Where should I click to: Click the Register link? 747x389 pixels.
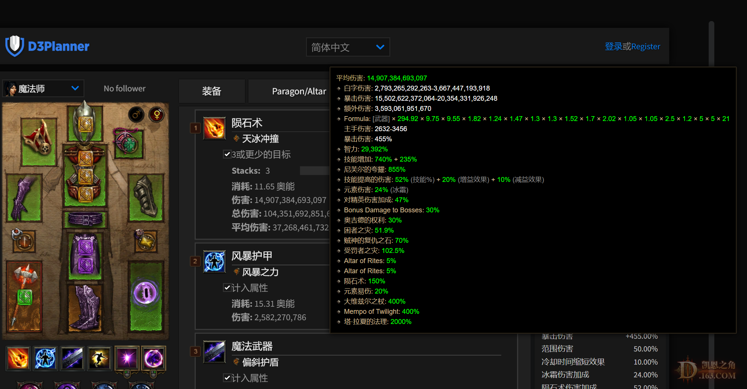tap(646, 46)
